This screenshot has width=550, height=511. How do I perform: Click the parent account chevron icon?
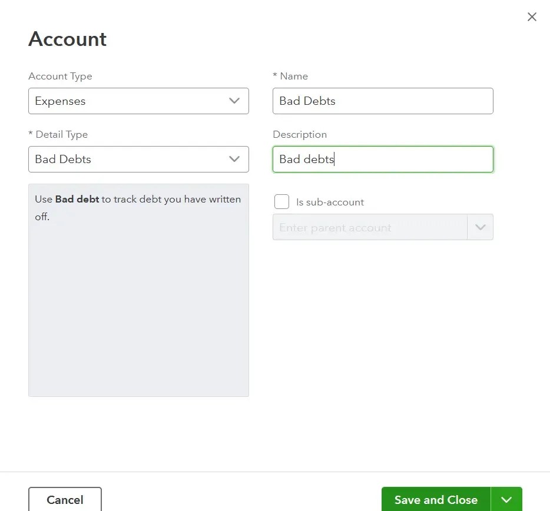tap(481, 227)
